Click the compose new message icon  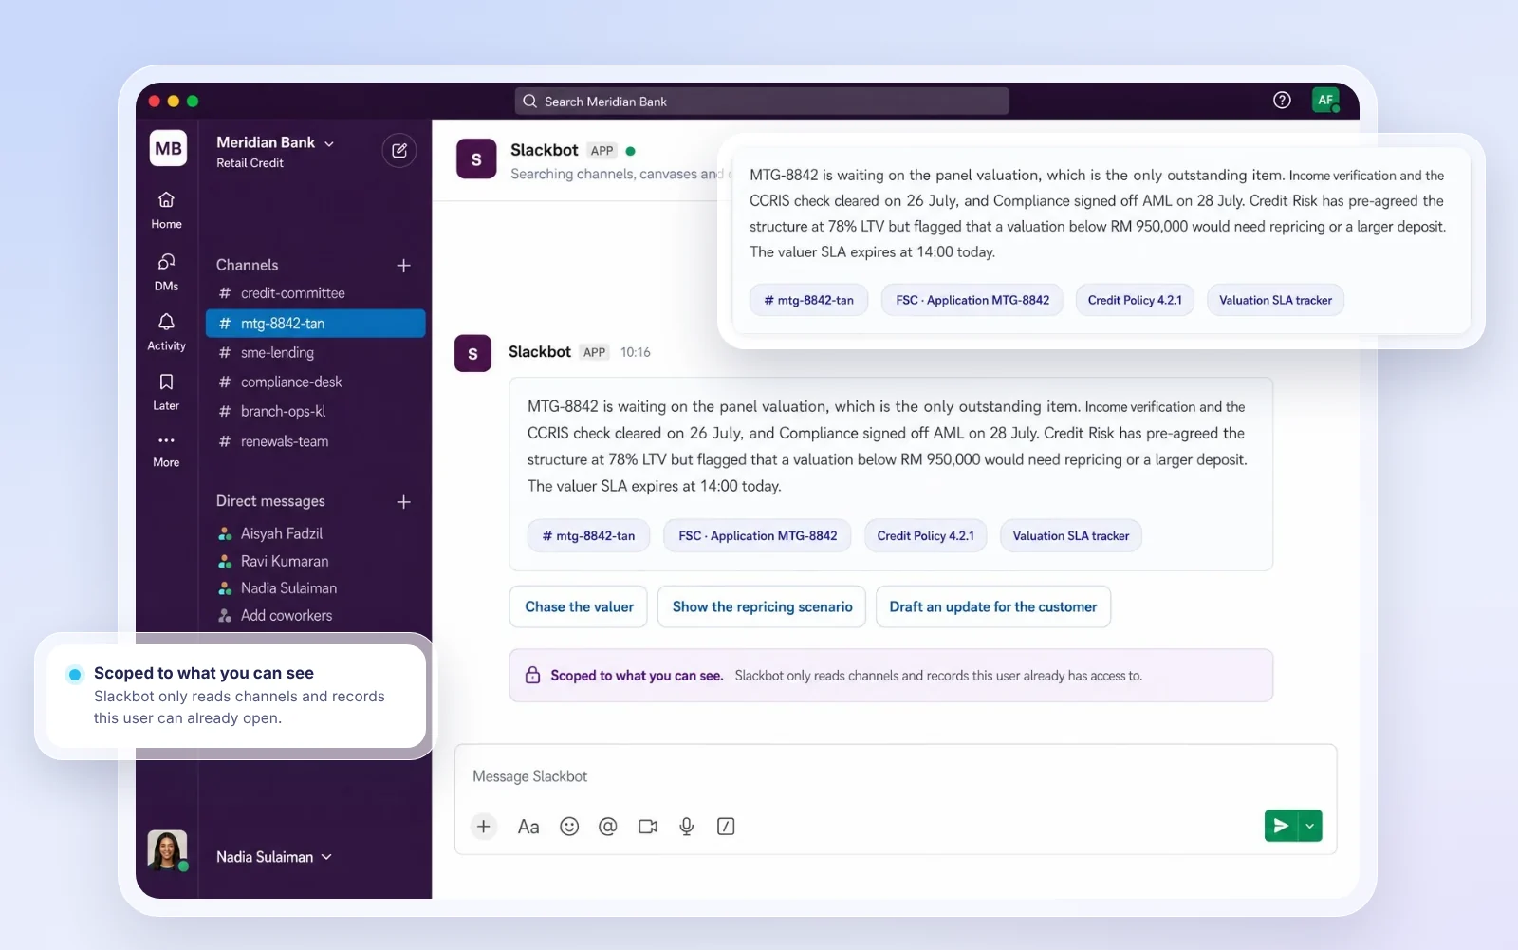pos(399,150)
